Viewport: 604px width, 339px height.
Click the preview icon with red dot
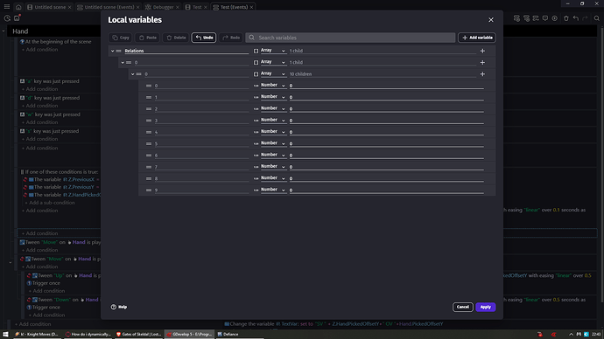point(17,18)
